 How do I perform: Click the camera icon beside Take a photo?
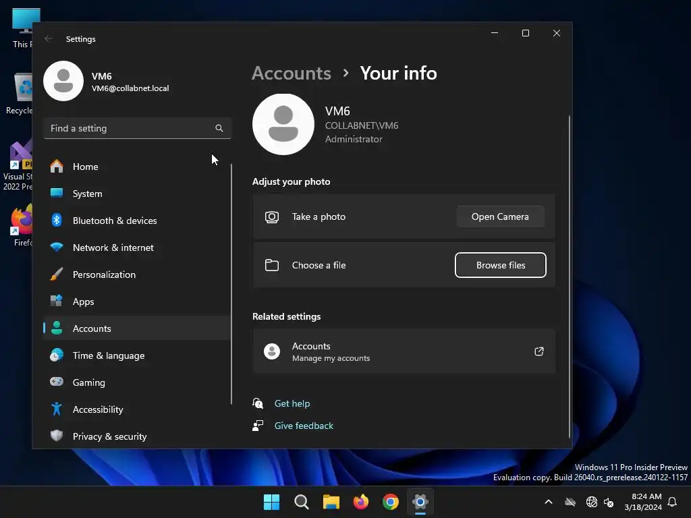click(272, 217)
